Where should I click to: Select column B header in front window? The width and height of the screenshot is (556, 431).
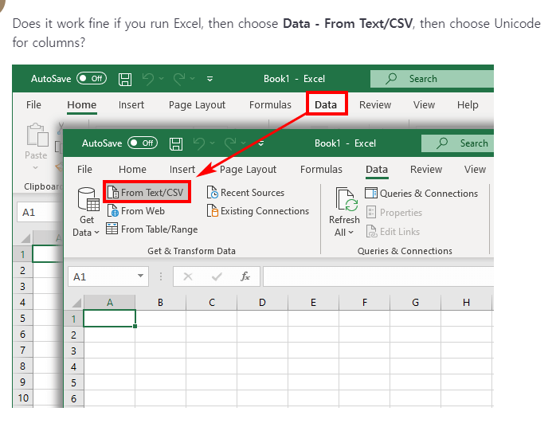[160, 302]
